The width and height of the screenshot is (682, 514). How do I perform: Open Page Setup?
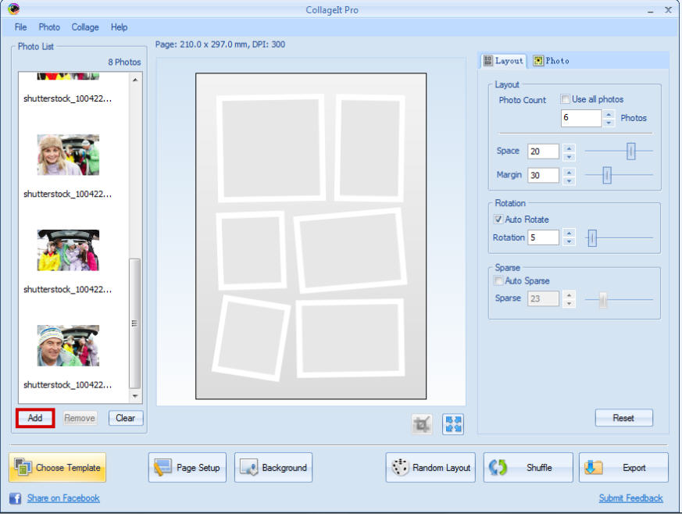coord(187,468)
